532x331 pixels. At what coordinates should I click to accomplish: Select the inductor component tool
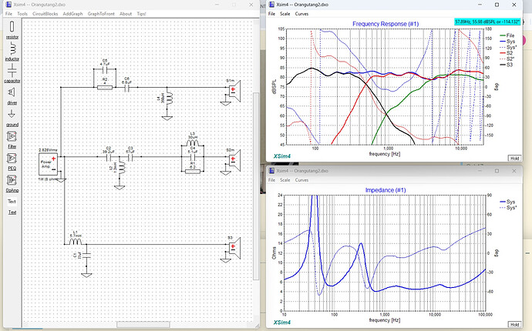pos(12,51)
